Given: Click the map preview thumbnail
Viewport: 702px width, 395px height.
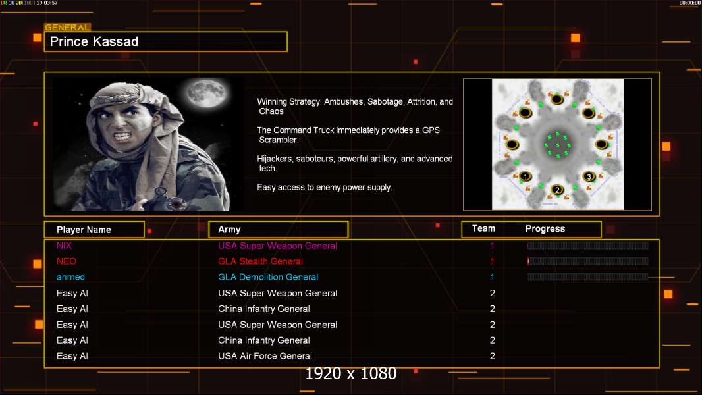Looking at the screenshot, I should coord(557,144).
